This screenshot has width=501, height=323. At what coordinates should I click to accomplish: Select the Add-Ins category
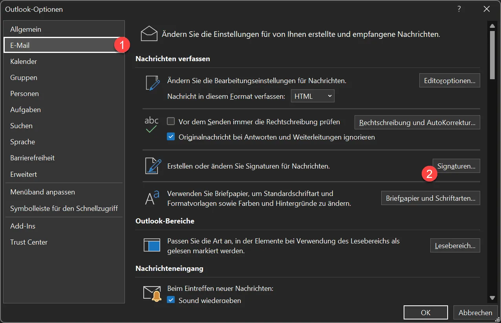[64, 226]
